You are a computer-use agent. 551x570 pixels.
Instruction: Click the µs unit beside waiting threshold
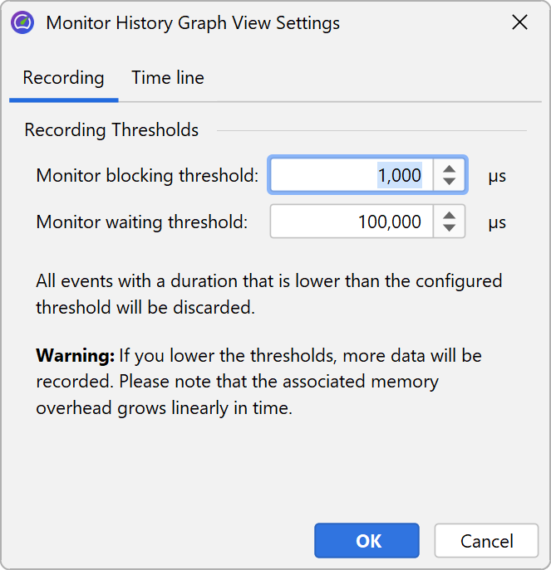(x=497, y=222)
